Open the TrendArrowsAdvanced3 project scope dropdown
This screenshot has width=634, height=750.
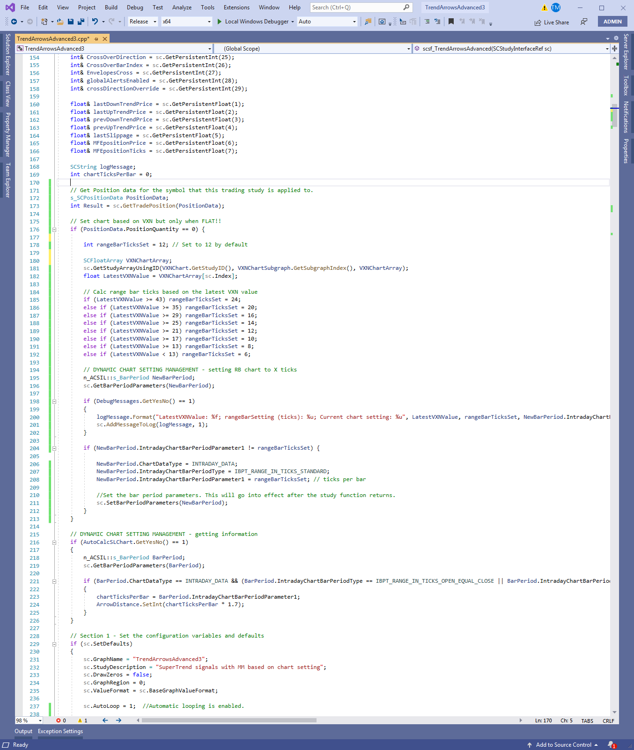click(x=114, y=49)
